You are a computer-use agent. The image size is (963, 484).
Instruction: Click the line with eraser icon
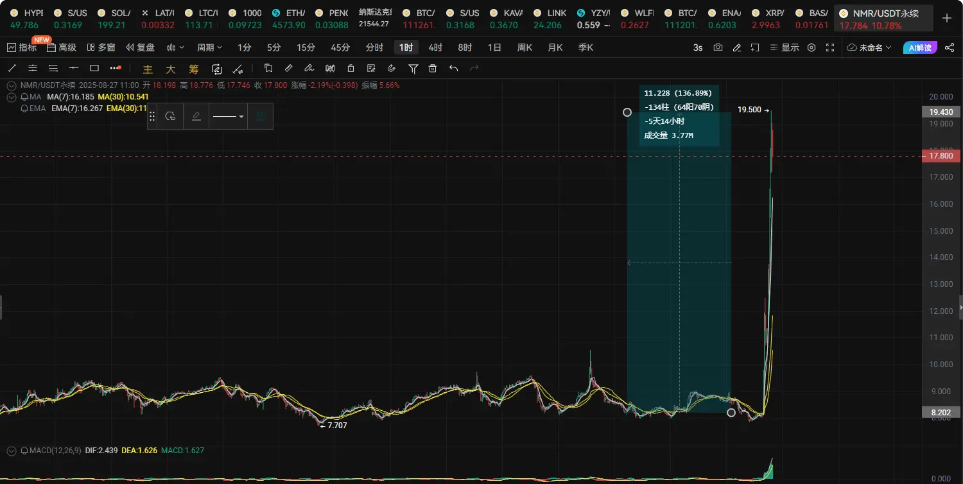[238, 69]
